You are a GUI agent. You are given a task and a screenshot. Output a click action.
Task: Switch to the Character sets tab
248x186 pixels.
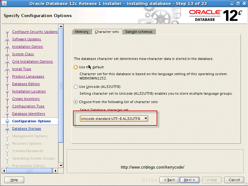point(107,32)
